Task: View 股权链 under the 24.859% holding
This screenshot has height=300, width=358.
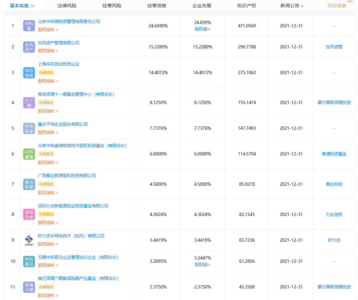Action: 202,29
